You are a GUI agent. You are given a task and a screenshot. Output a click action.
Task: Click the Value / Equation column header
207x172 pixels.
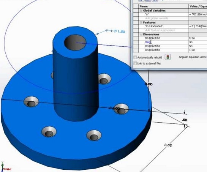tap(198, 6)
